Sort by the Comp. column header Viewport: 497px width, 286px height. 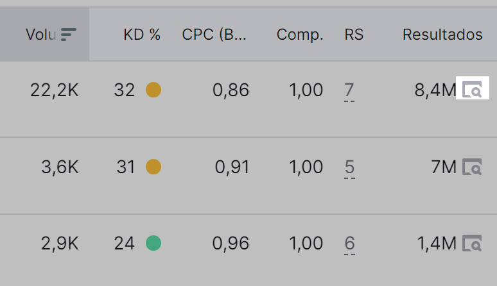300,35
